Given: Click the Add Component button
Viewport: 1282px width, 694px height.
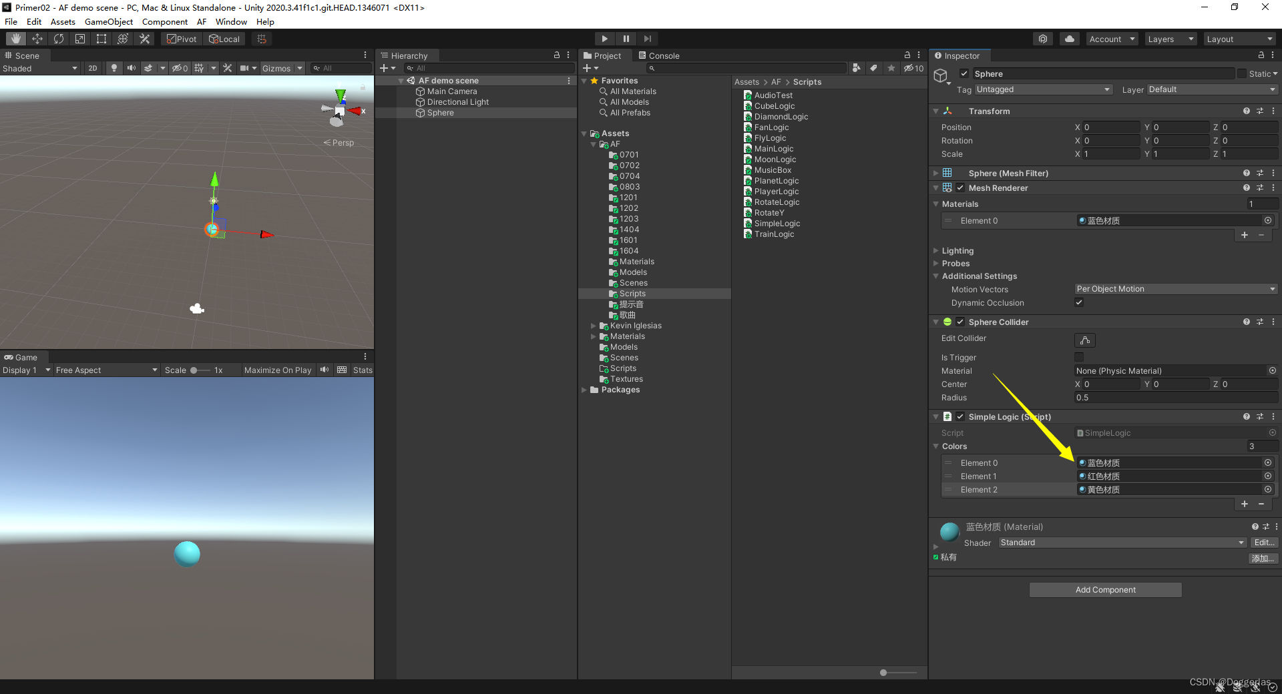Looking at the screenshot, I should click(1106, 590).
